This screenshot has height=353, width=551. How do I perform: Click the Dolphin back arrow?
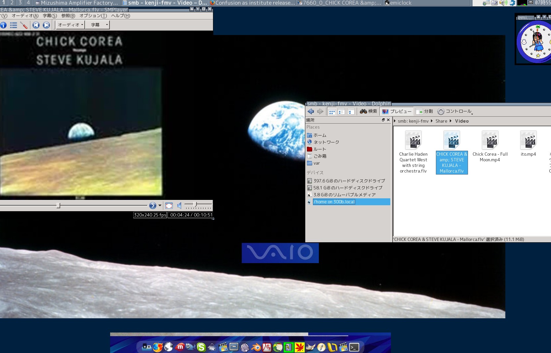tap(311, 112)
